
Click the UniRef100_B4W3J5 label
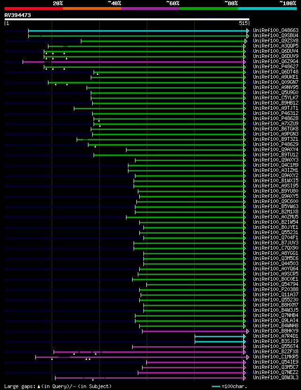point(276,310)
